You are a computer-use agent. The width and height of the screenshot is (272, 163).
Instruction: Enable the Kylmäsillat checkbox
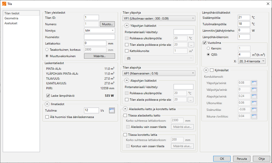tap(212, 70)
